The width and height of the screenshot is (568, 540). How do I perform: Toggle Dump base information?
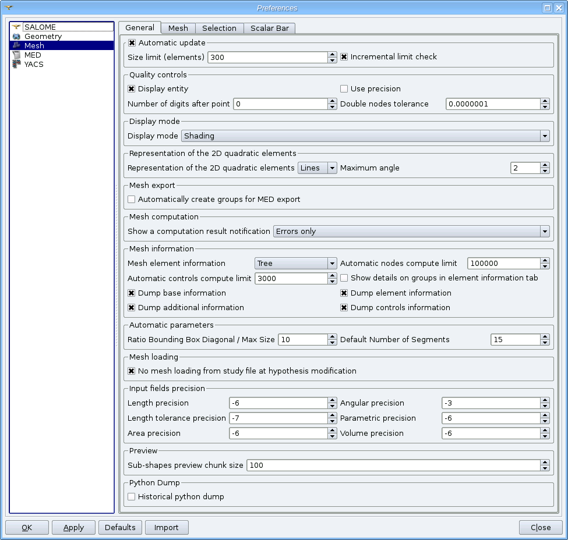[x=132, y=293]
